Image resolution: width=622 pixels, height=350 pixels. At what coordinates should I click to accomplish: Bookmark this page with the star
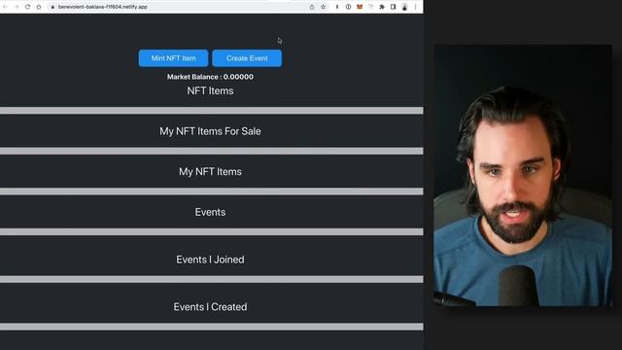coord(324,7)
